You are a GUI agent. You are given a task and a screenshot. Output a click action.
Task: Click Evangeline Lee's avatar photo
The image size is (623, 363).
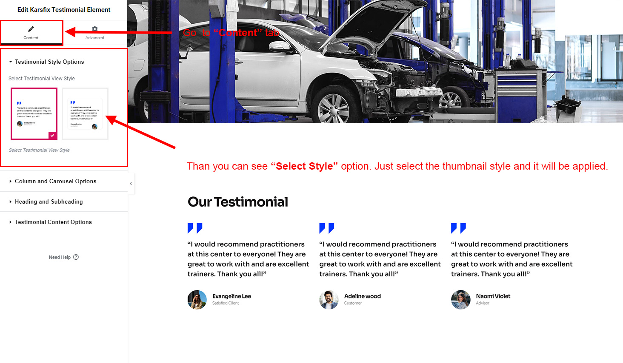pyautogui.click(x=197, y=300)
